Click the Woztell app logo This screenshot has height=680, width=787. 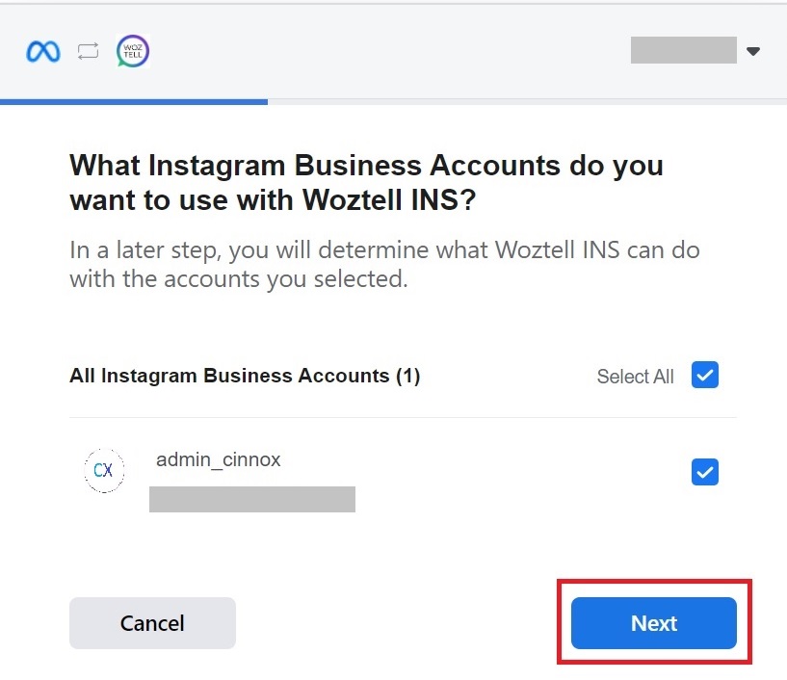point(133,51)
